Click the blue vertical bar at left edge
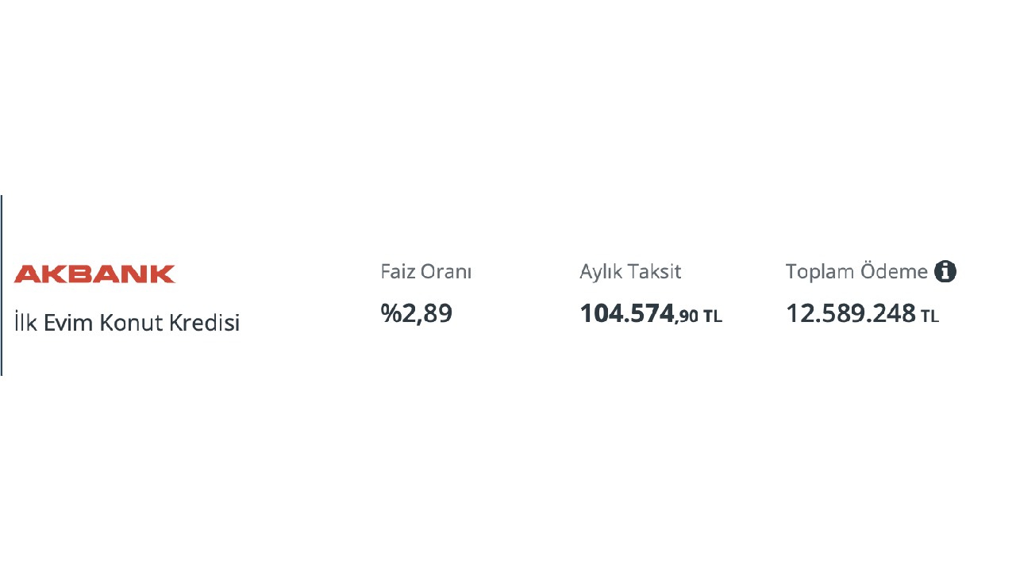 [2, 285]
